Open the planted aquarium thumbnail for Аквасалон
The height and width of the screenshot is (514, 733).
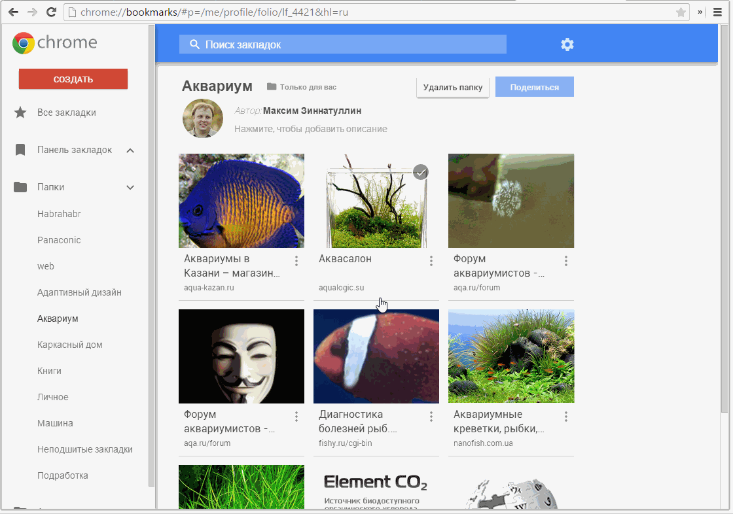376,201
